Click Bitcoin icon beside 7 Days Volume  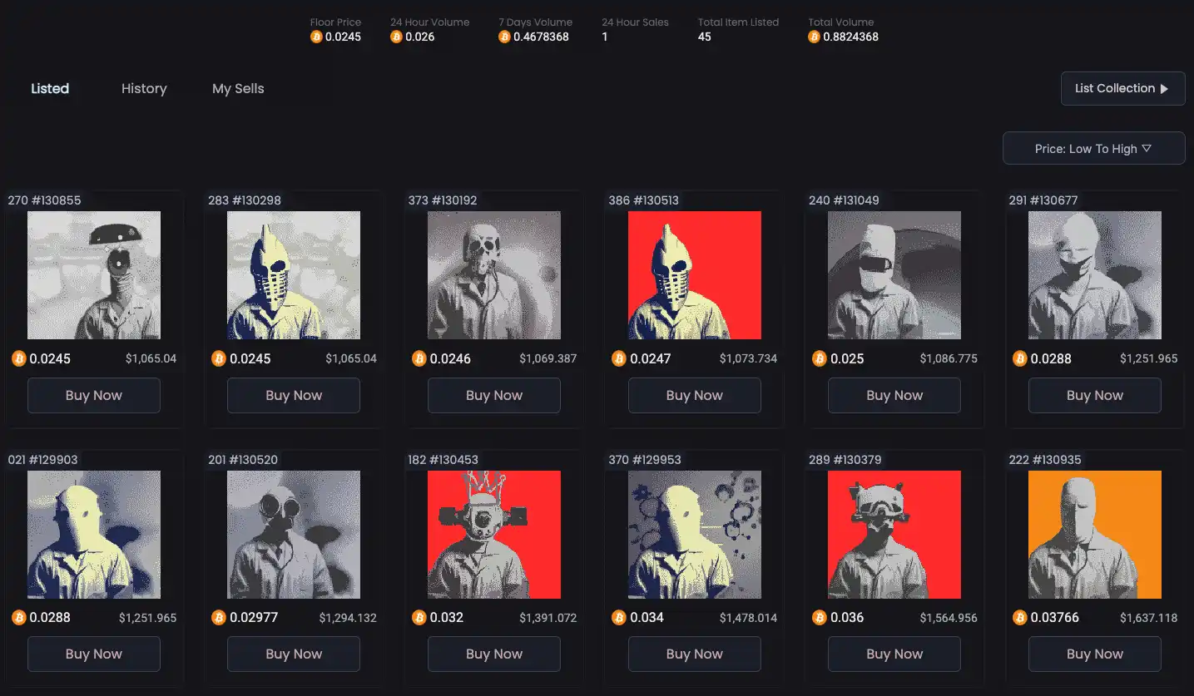pos(504,37)
